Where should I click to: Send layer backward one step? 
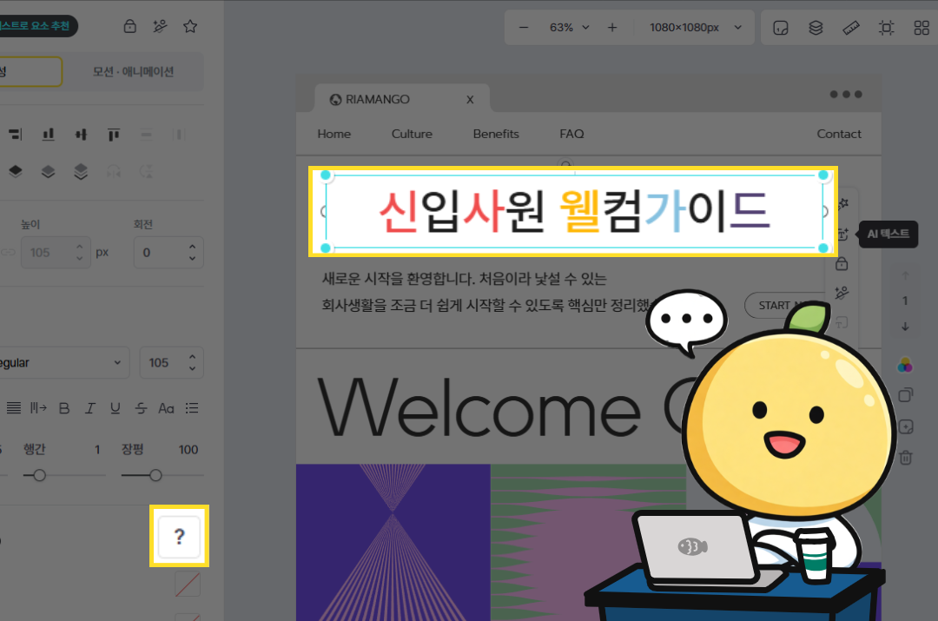pos(49,172)
